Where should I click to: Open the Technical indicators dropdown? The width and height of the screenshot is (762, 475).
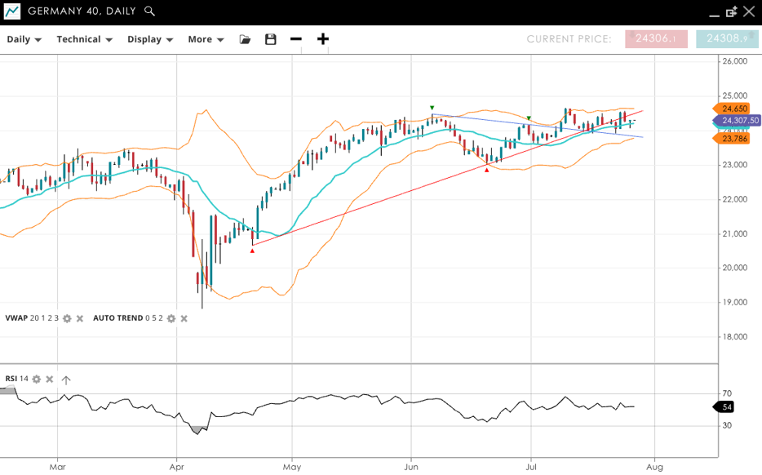click(84, 39)
